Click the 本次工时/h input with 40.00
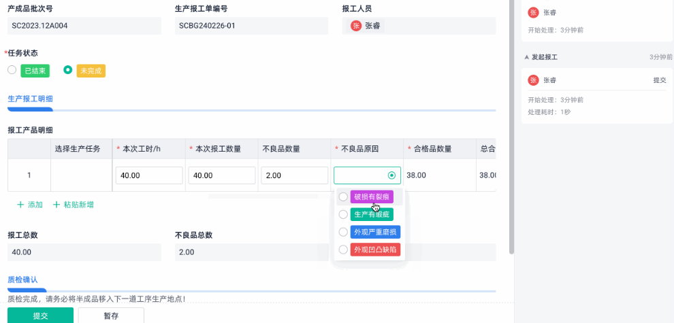Viewport: 674px width, 323px height. point(149,175)
